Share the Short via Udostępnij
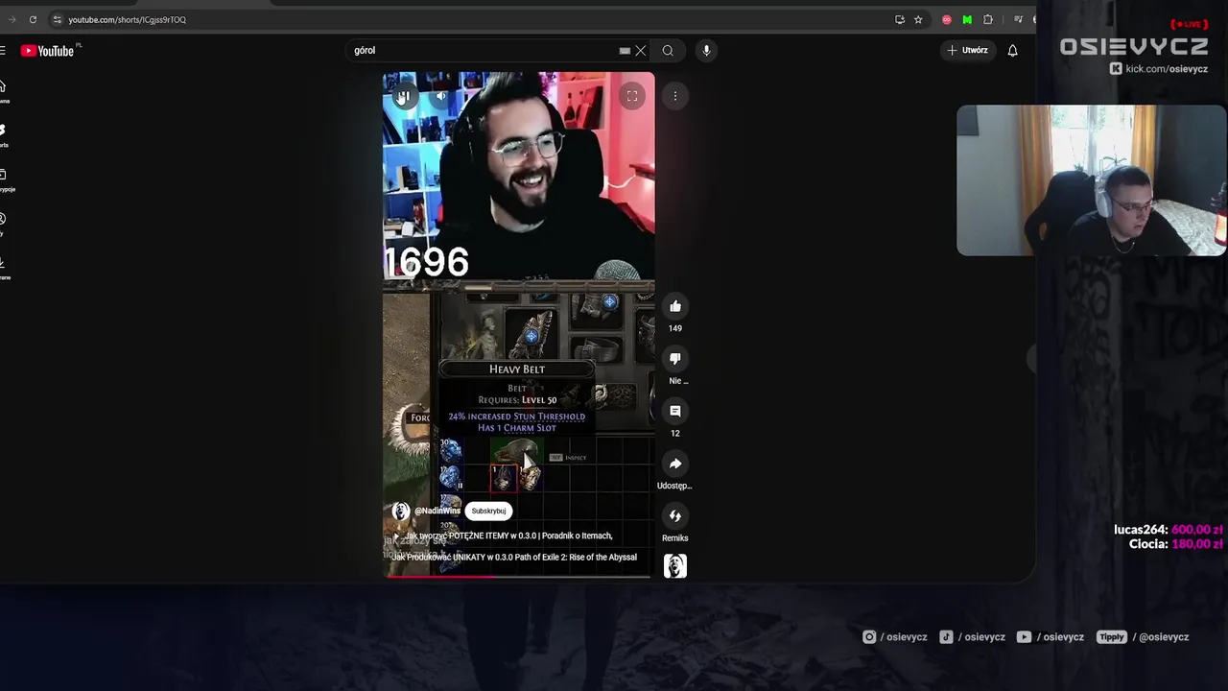1228x691 pixels. (x=675, y=464)
